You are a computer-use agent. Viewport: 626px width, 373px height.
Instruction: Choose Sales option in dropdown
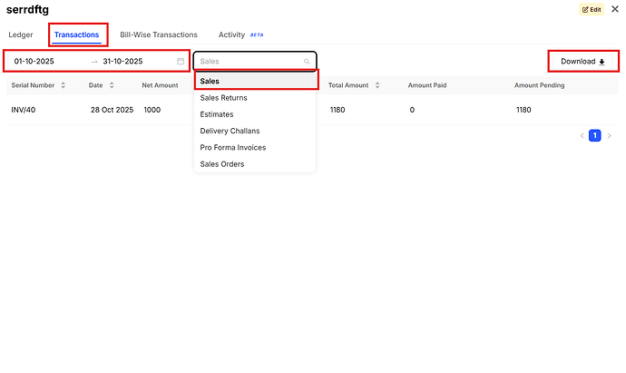pos(255,81)
